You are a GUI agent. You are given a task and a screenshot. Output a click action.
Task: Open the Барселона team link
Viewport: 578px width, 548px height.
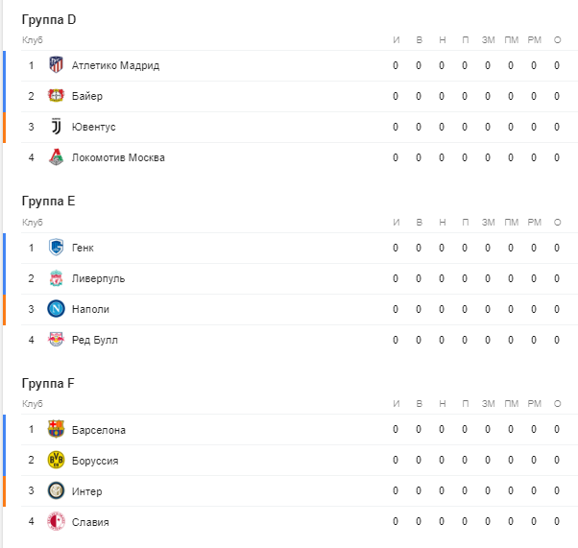tap(99, 430)
